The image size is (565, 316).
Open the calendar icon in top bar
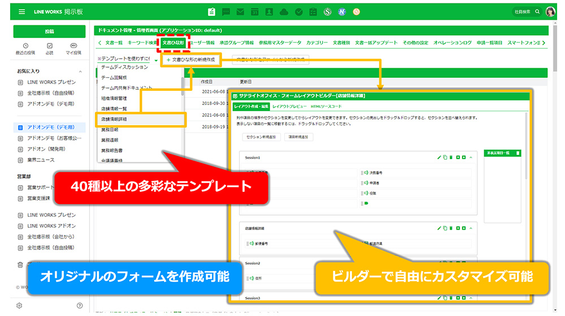point(255,12)
